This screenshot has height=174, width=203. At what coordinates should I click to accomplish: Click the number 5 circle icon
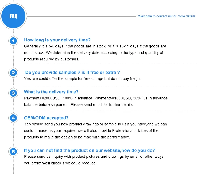coord(13,152)
